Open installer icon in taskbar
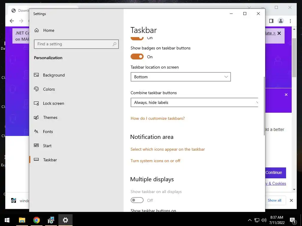302x226 pixels. pos(51,220)
